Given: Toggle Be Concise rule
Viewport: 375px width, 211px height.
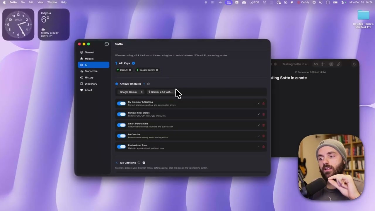Looking at the screenshot, I should point(121,136).
